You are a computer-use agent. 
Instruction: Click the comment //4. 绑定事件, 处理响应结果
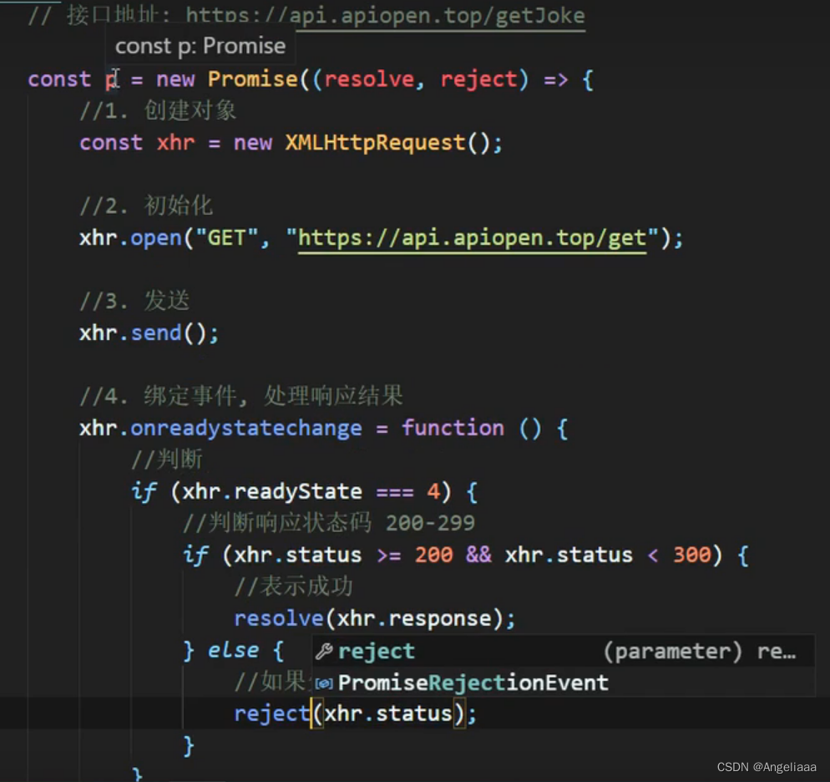pyautogui.click(x=241, y=396)
